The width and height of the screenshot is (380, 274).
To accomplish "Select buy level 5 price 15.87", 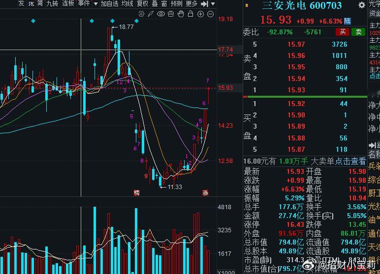I will coord(296,149).
